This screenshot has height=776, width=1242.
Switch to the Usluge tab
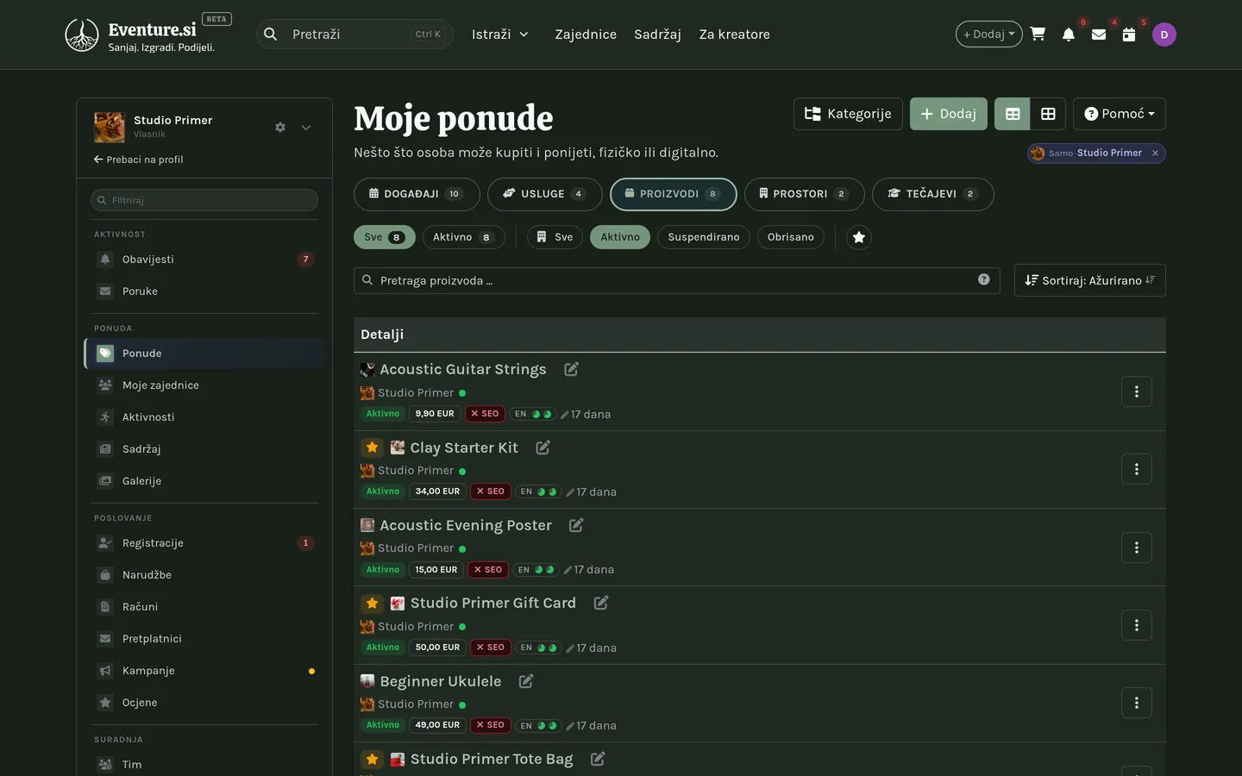545,194
